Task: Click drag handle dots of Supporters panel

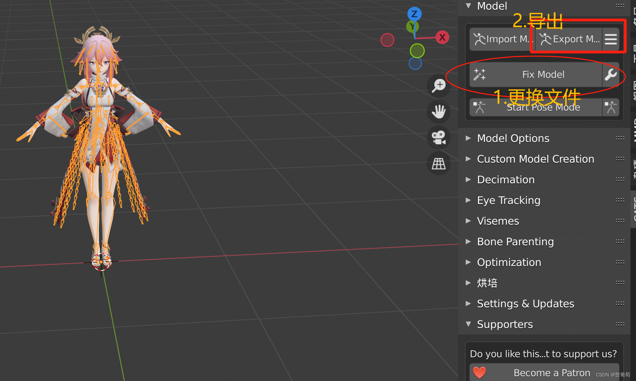Action: coord(620,324)
